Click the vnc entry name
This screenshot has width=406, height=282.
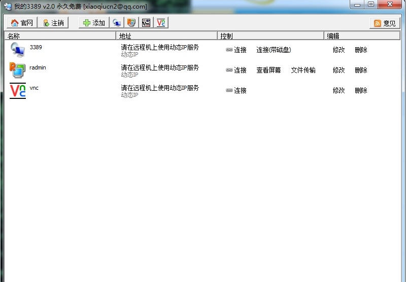point(34,88)
